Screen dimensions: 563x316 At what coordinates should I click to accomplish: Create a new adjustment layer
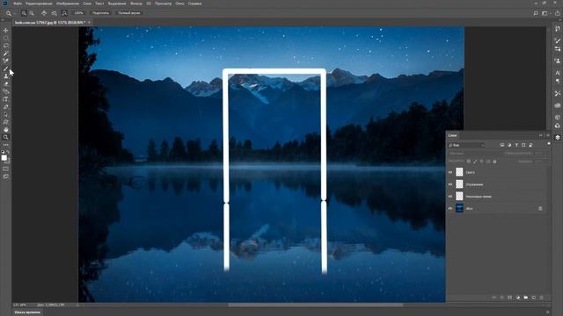point(518,298)
